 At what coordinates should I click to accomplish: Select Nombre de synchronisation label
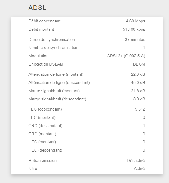53,48
